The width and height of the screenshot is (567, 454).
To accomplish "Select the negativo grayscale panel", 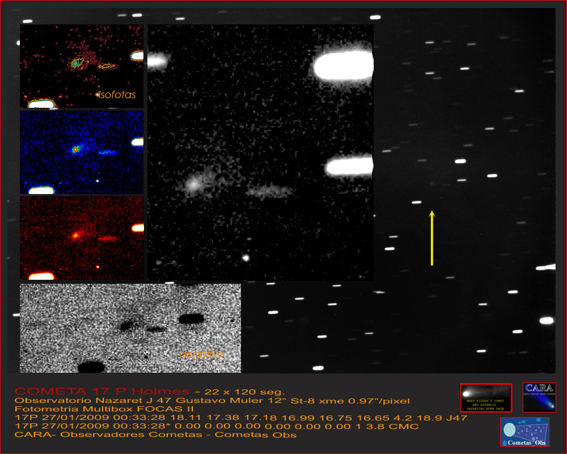I will point(130,328).
